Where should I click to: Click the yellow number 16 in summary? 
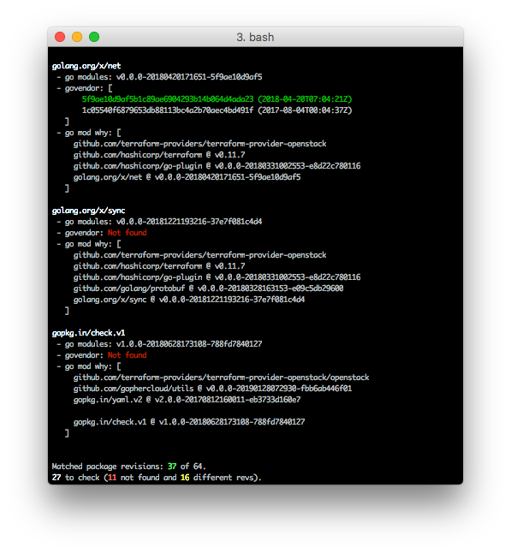pyautogui.click(x=185, y=478)
